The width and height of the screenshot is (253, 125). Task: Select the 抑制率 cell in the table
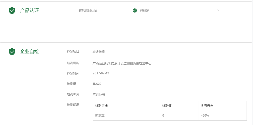pyautogui.click(x=100, y=116)
